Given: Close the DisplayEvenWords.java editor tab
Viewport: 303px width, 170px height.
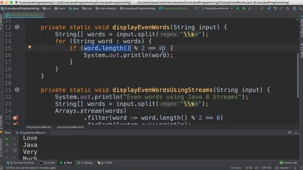Looking at the screenshot, I should tap(42, 15).
